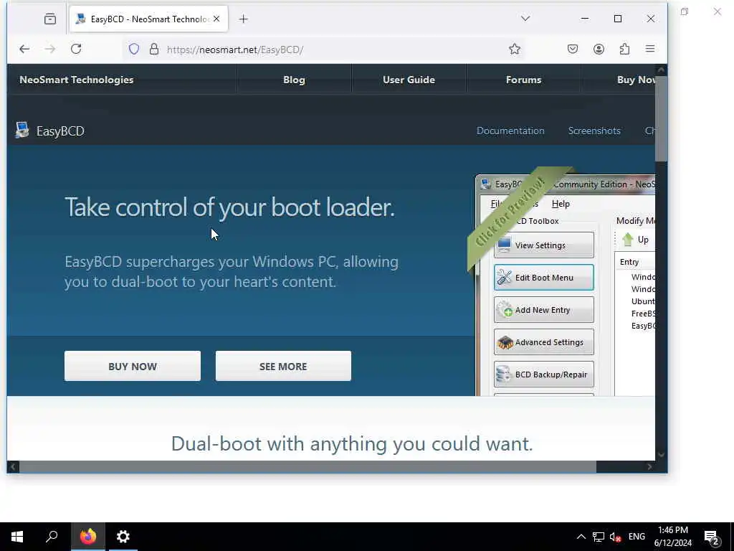Click the network status tray icon
Viewport: 734px width, 551px height.
[x=599, y=537]
